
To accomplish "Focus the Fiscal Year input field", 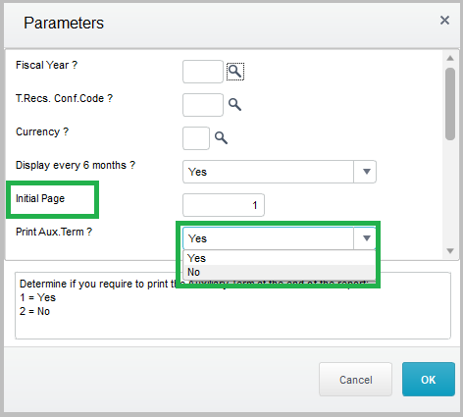I will pos(203,72).
